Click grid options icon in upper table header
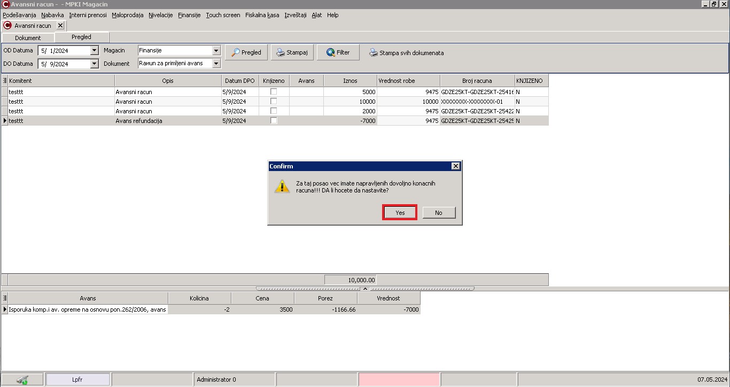730x387 pixels. tap(5, 80)
